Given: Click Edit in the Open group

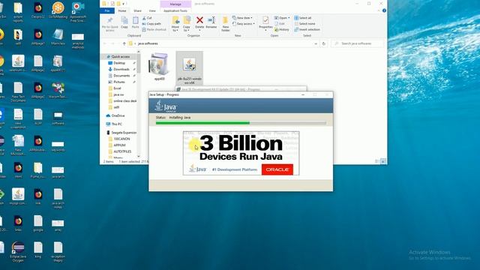Looking at the screenshot, I should click(280, 24).
